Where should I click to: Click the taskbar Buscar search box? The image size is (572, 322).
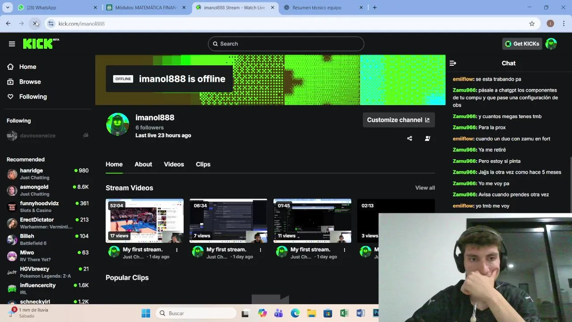pyautogui.click(x=196, y=314)
